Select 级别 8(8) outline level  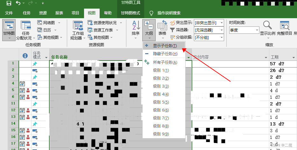[x=164, y=126]
